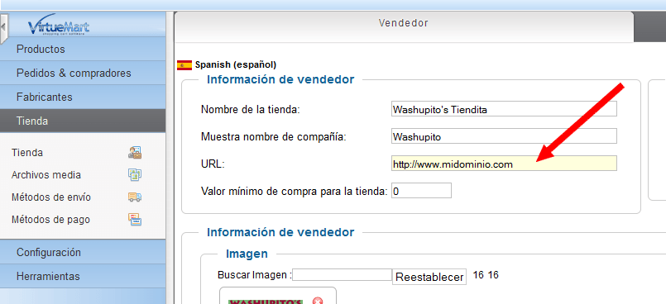
Task: Click the Tienda shop icon in submenu
Action: pos(135,152)
